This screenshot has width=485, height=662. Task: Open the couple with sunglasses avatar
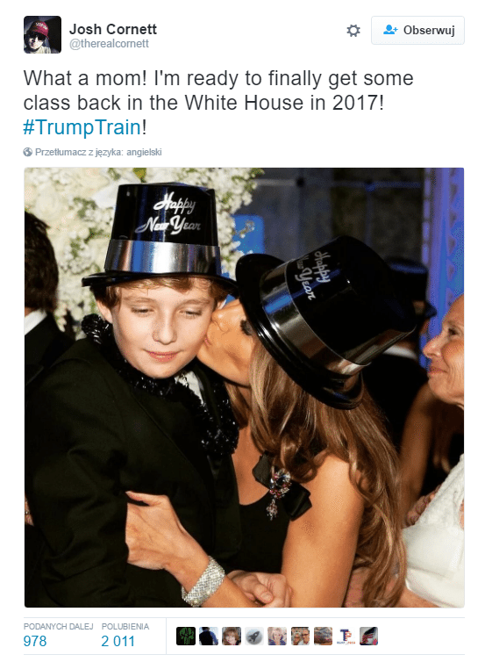pyautogui.click(x=300, y=636)
